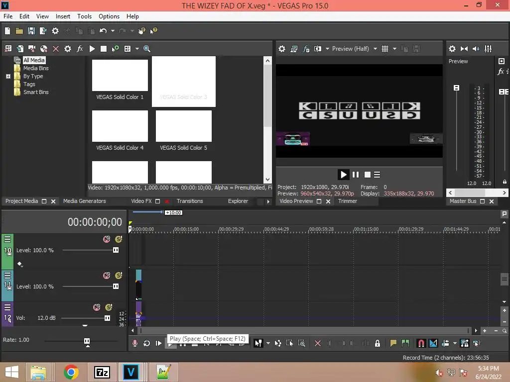Open the File menu
The height and width of the screenshot is (382, 510).
coord(8,16)
